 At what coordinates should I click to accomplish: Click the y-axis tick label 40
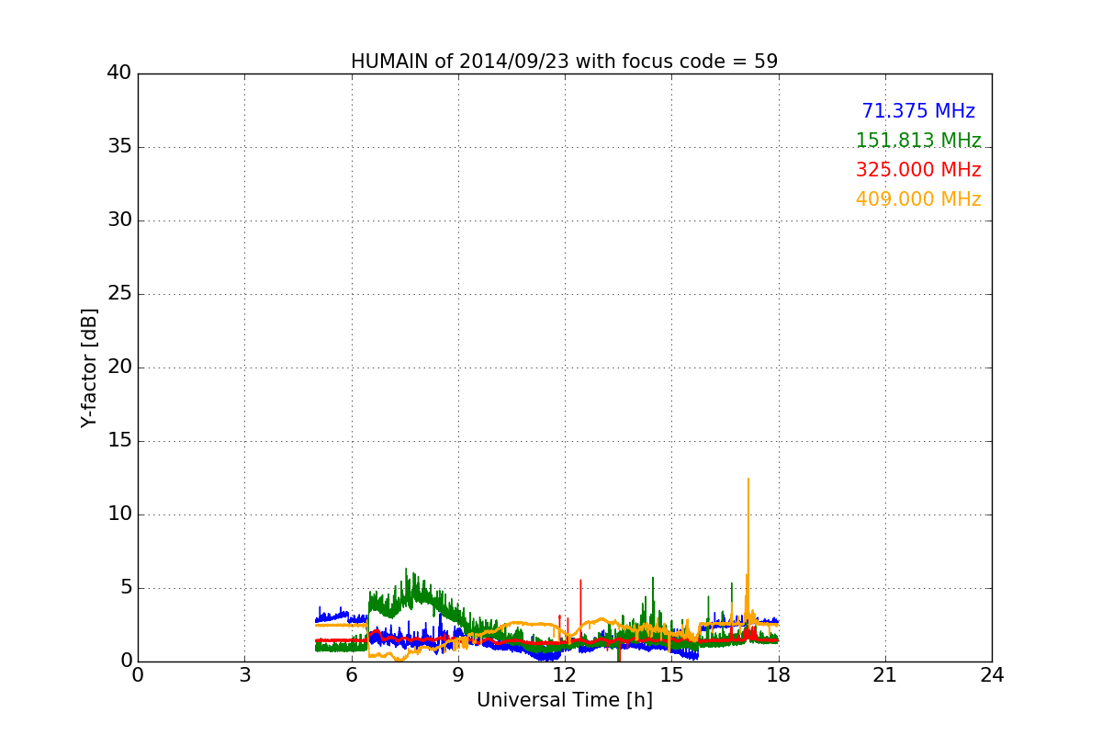click(119, 73)
